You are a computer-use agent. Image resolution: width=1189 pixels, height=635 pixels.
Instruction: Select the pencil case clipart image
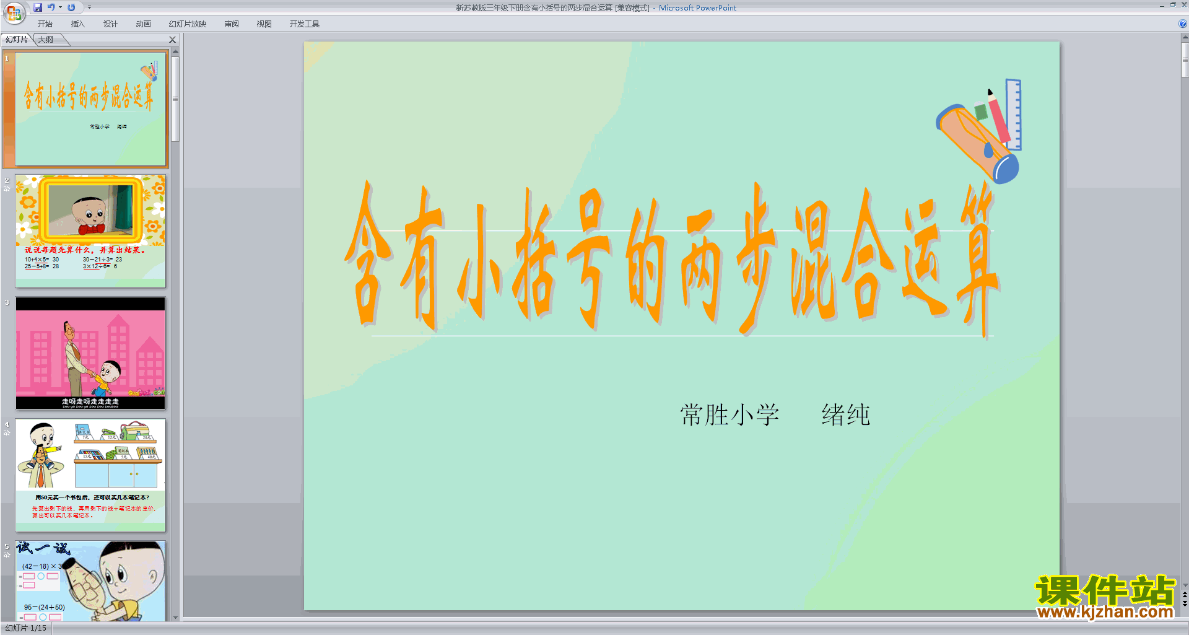(x=978, y=131)
